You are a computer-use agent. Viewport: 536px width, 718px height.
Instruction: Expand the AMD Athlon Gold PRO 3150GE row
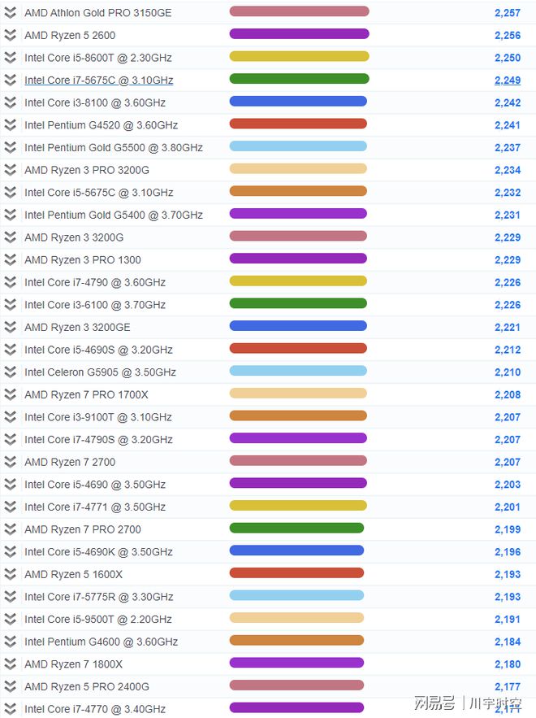10,13
